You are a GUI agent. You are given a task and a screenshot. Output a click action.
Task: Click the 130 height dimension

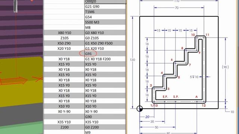pyautogui.click(x=133, y=60)
